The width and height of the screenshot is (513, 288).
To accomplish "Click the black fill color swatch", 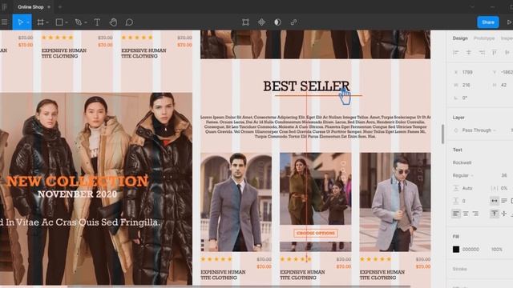I will click(x=456, y=249).
